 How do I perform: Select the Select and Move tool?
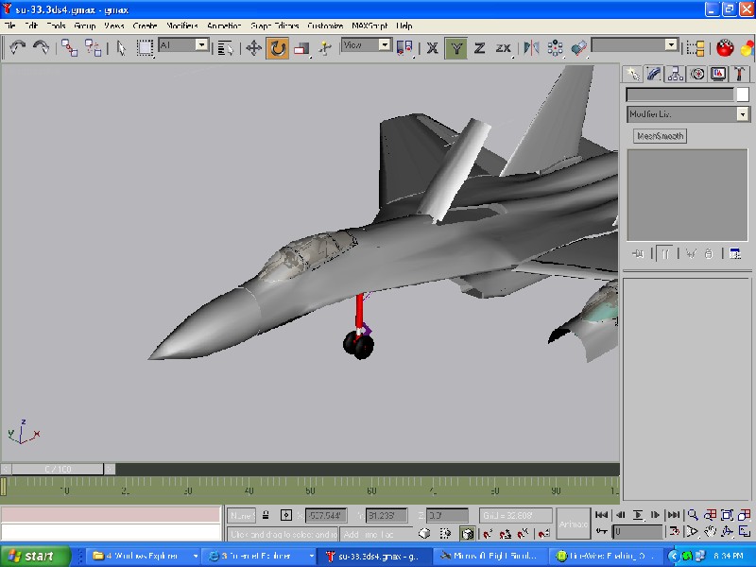point(253,47)
